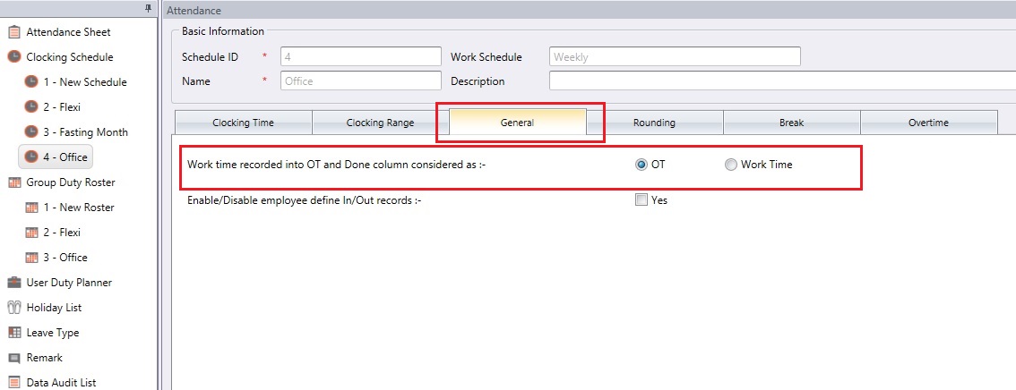
Task: Switch to the Clocking Time tab
Action: tap(243, 123)
